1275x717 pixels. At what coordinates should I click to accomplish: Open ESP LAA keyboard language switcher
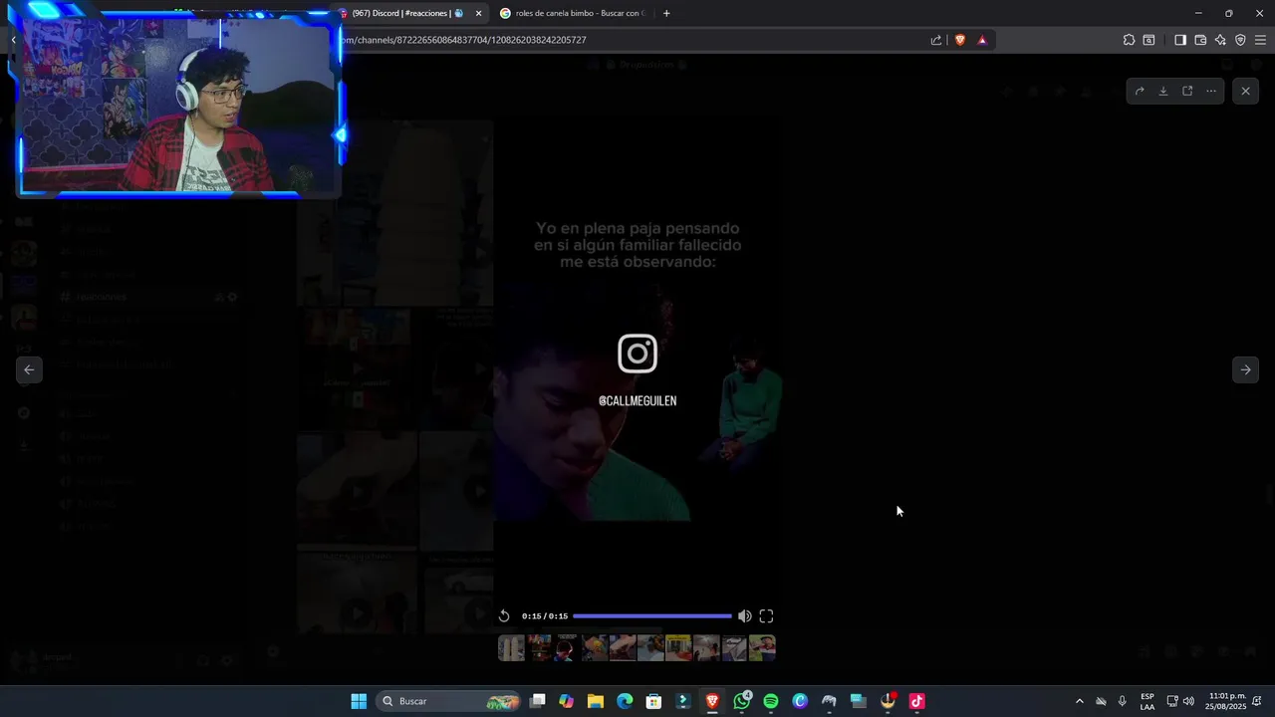[x=1147, y=701]
